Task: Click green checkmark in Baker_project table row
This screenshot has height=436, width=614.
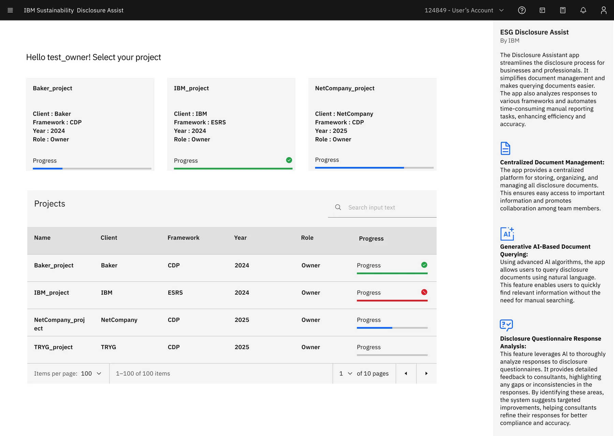Action: click(424, 265)
